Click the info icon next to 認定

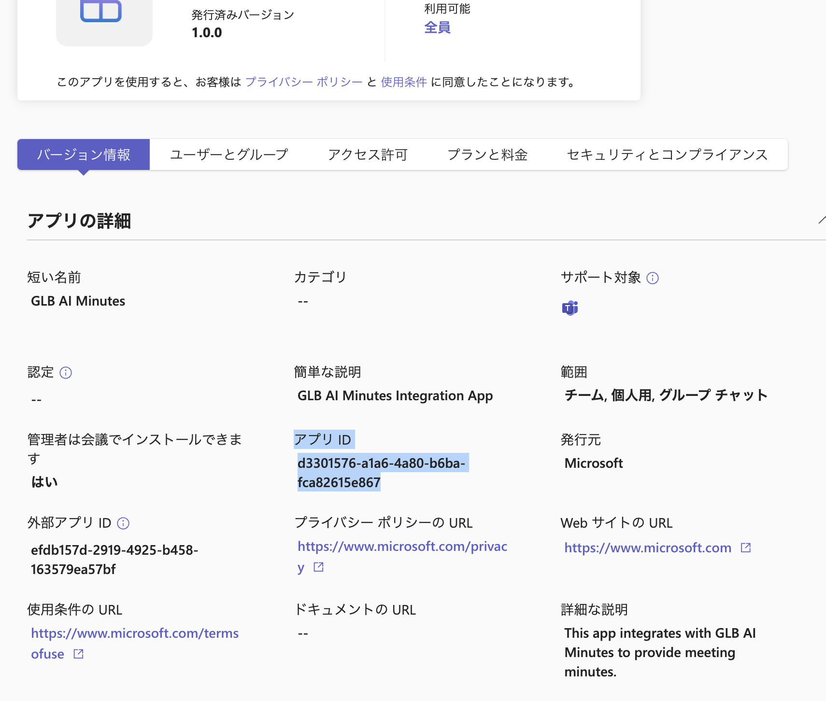pos(66,372)
